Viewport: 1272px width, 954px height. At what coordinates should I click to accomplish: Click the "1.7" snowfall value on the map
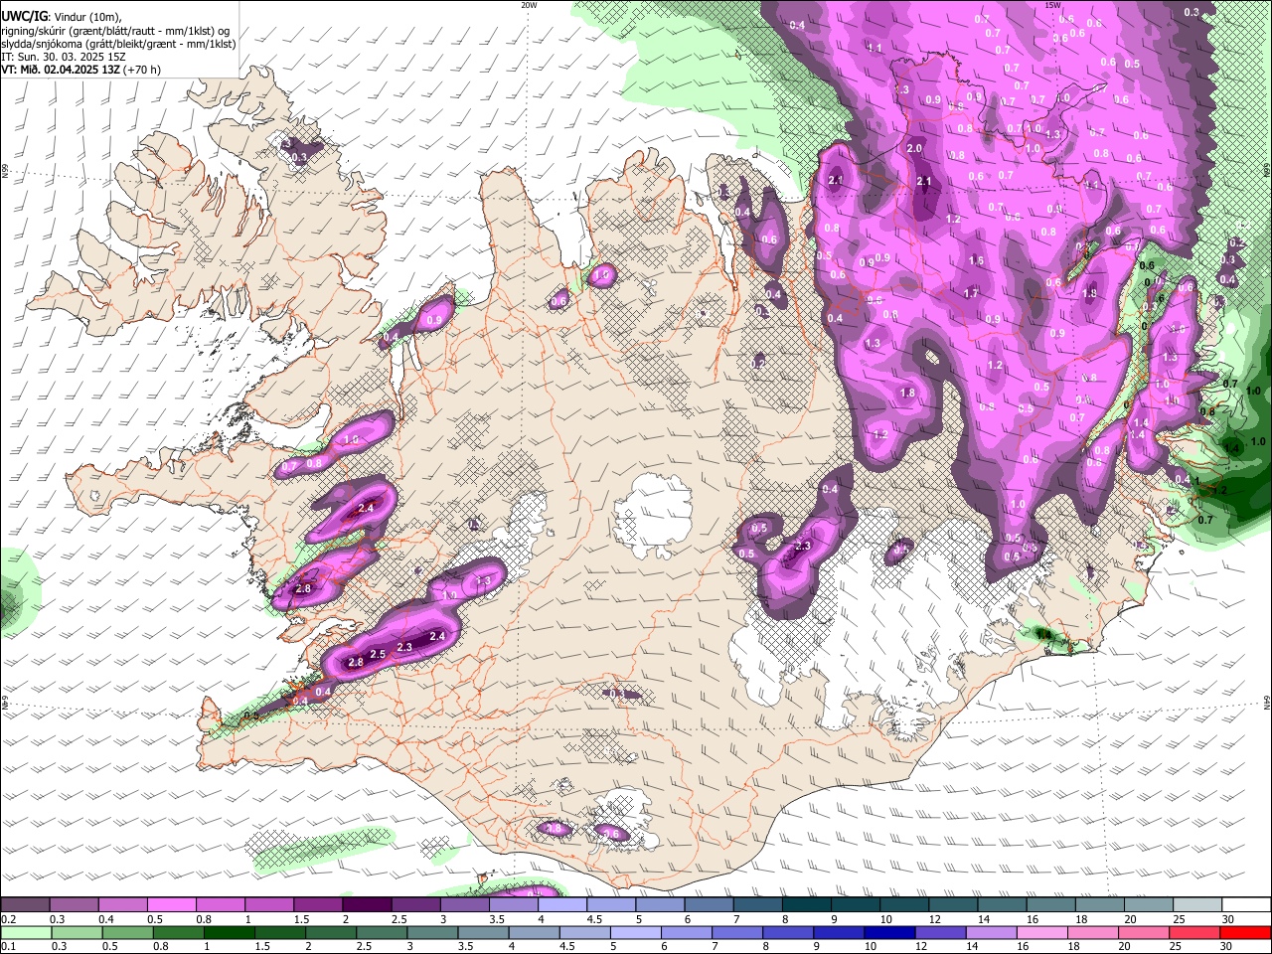[x=971, y=293]
